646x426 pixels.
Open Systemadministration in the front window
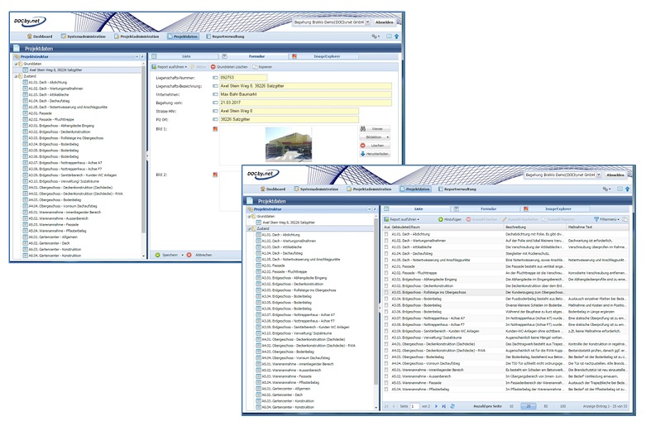tap(316, 189)
